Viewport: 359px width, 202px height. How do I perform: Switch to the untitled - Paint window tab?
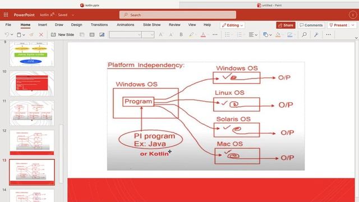click(x=269, y=5)
